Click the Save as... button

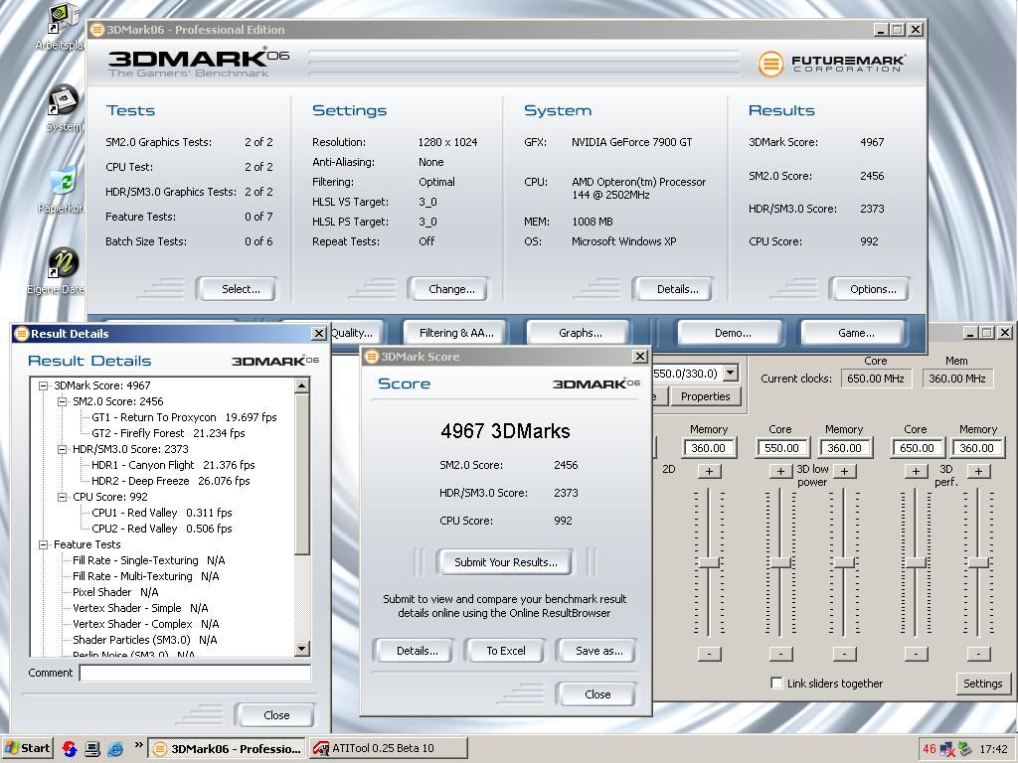597,651
